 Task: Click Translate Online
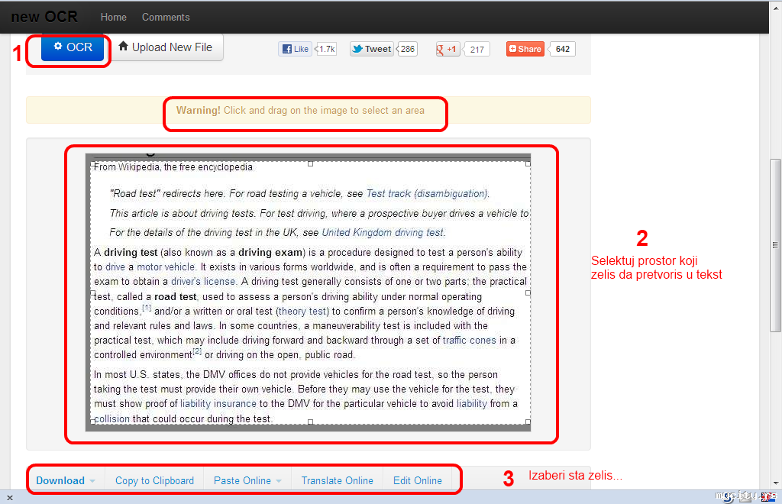(x=337, y=480)
